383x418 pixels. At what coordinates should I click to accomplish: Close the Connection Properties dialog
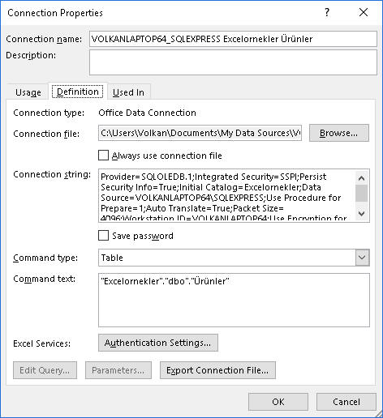[364, 12]
